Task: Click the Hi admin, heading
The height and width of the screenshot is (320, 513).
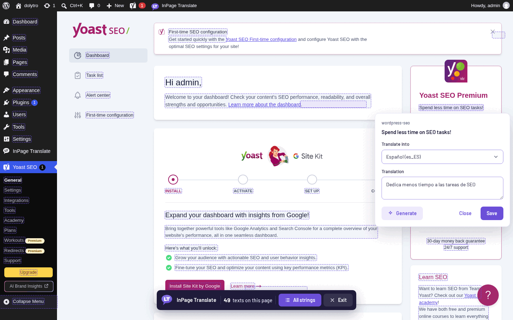Action: (x=183, y=82)
